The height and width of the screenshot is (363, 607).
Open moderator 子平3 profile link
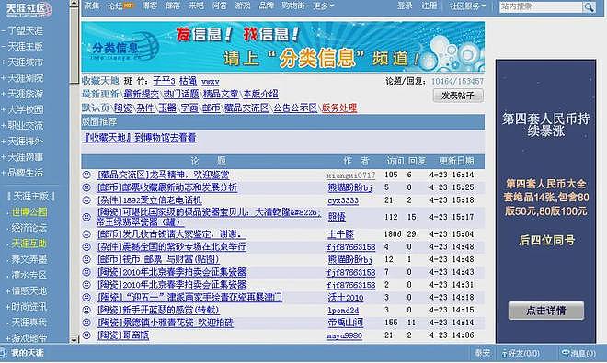coord(164,81)
